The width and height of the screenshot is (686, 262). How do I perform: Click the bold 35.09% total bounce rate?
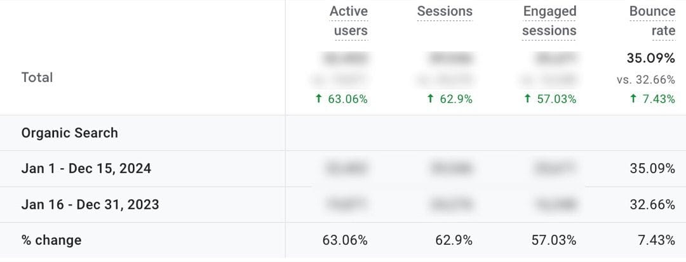[650, 58]
